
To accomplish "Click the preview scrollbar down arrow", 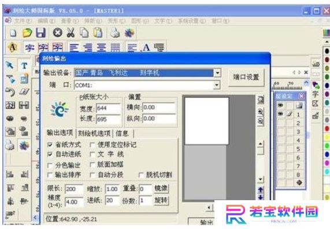I will coord(261,179).
